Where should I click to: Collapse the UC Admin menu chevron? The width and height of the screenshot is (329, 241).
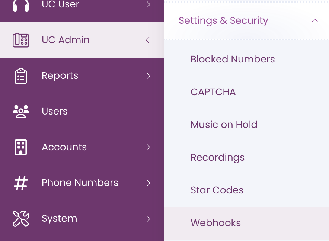[x=148, y=40]
